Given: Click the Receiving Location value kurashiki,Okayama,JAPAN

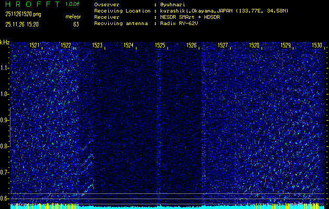Looking at the screenshot, I should 196,11.
